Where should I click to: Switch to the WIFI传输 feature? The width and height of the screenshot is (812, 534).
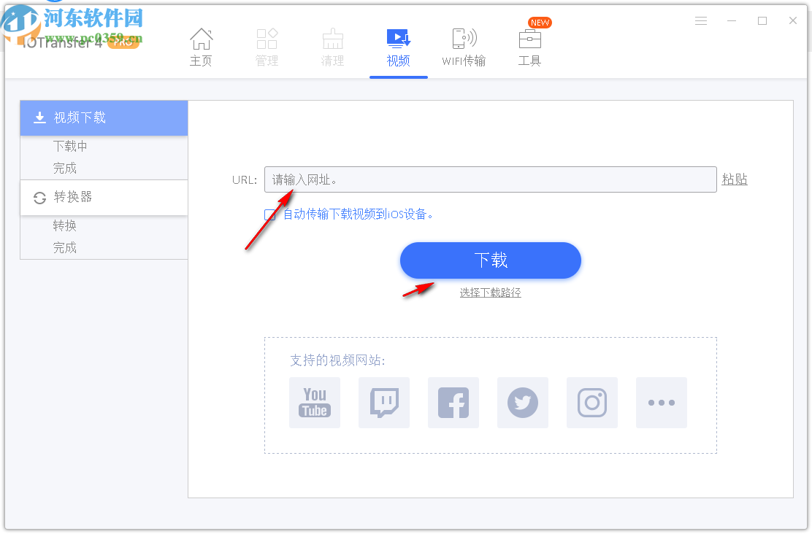464,45
